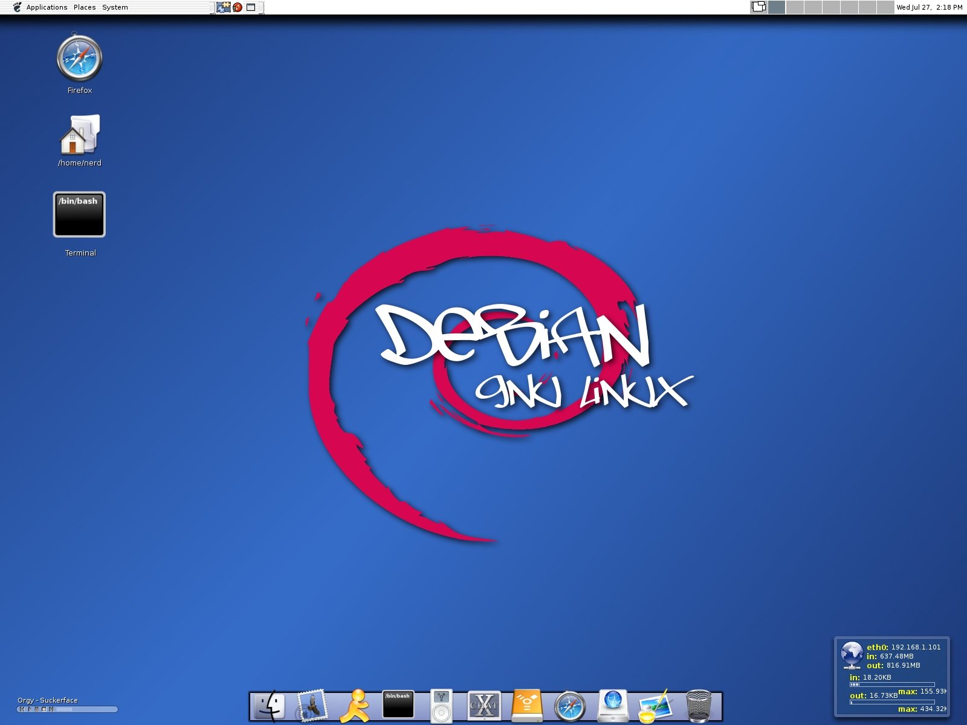Screen dimensions: 967x725
Task: Click the total out value 816.91MB
Action: [x=904, y=665]
